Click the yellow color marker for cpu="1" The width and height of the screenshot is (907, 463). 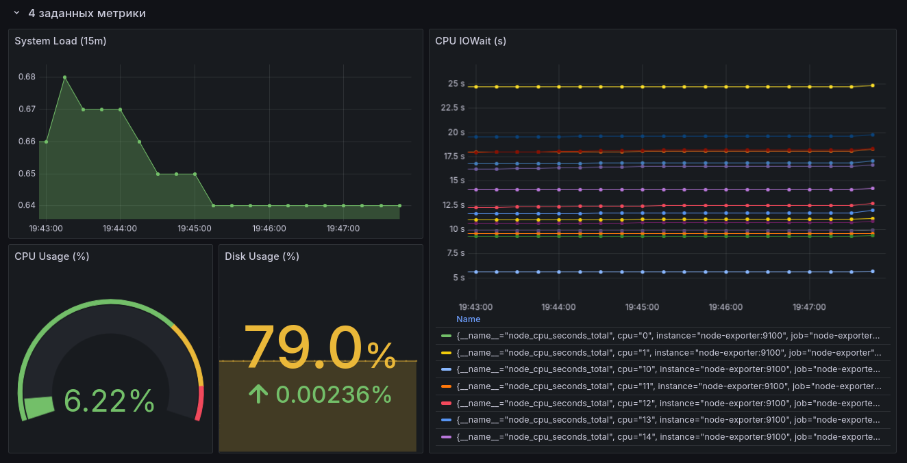[x=446, y=353]
